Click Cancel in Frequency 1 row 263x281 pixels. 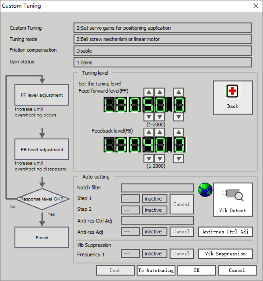pos(182,254)
